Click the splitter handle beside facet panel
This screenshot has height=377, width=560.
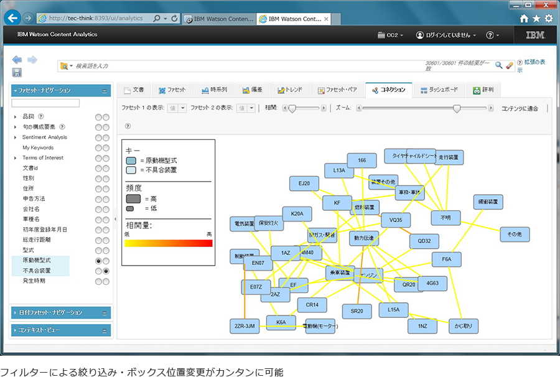click(x=115, y=219)
